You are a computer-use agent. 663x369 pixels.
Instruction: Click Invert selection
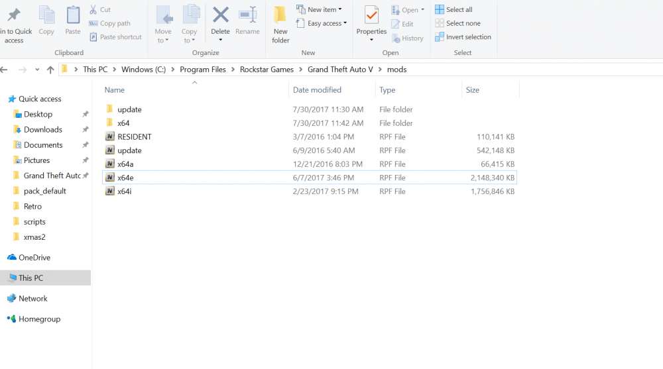click(x=463, y=37)
